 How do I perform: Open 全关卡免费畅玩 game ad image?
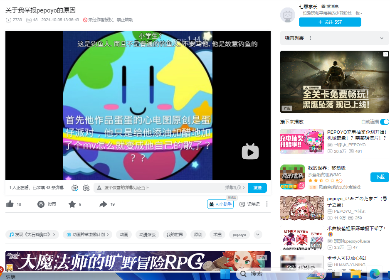[x=335, y=82]
